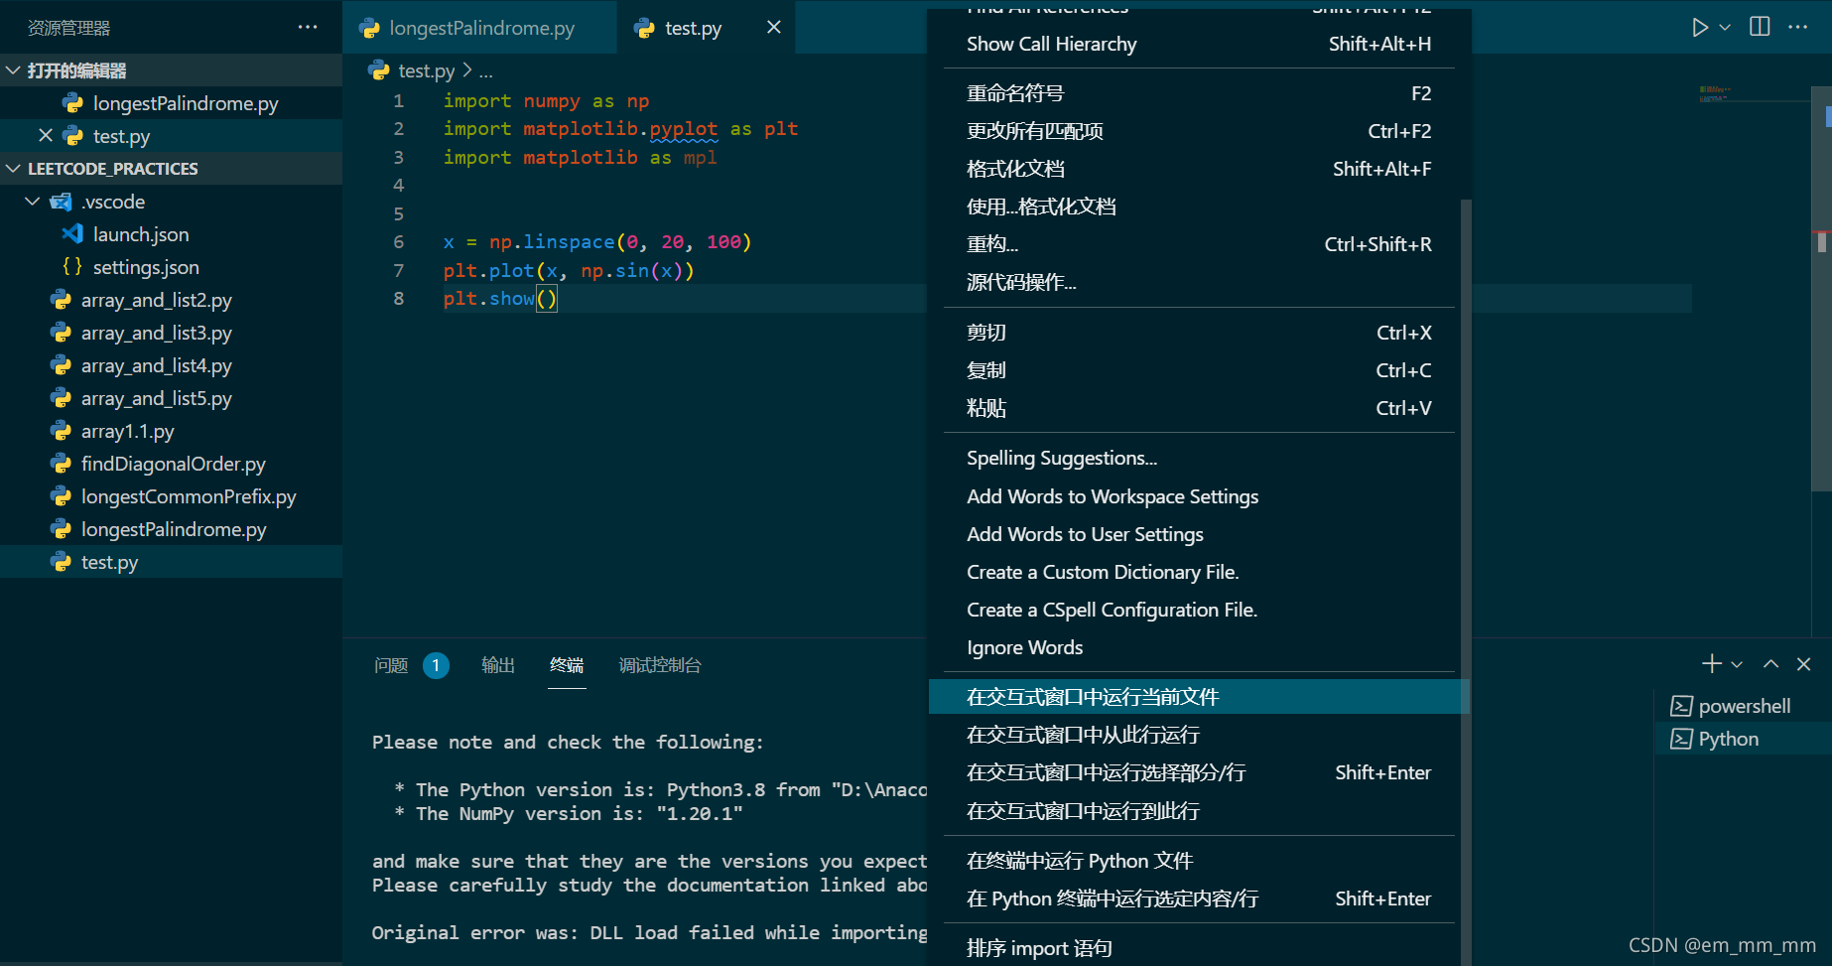Choose Ignore Words menu entry

pyautogui.click(x=1199, y=647)
